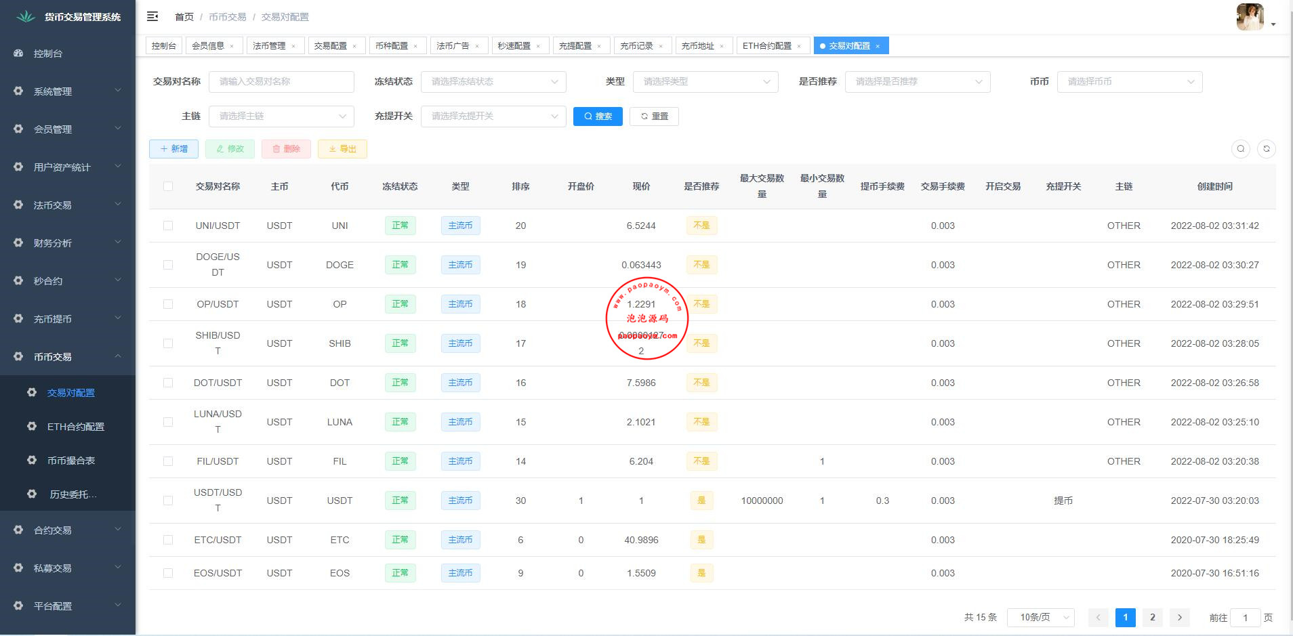The image size is (1293, 636).
Task: Click the gear icon beside ETH合约配置 submenu
Action: point(32,427)
